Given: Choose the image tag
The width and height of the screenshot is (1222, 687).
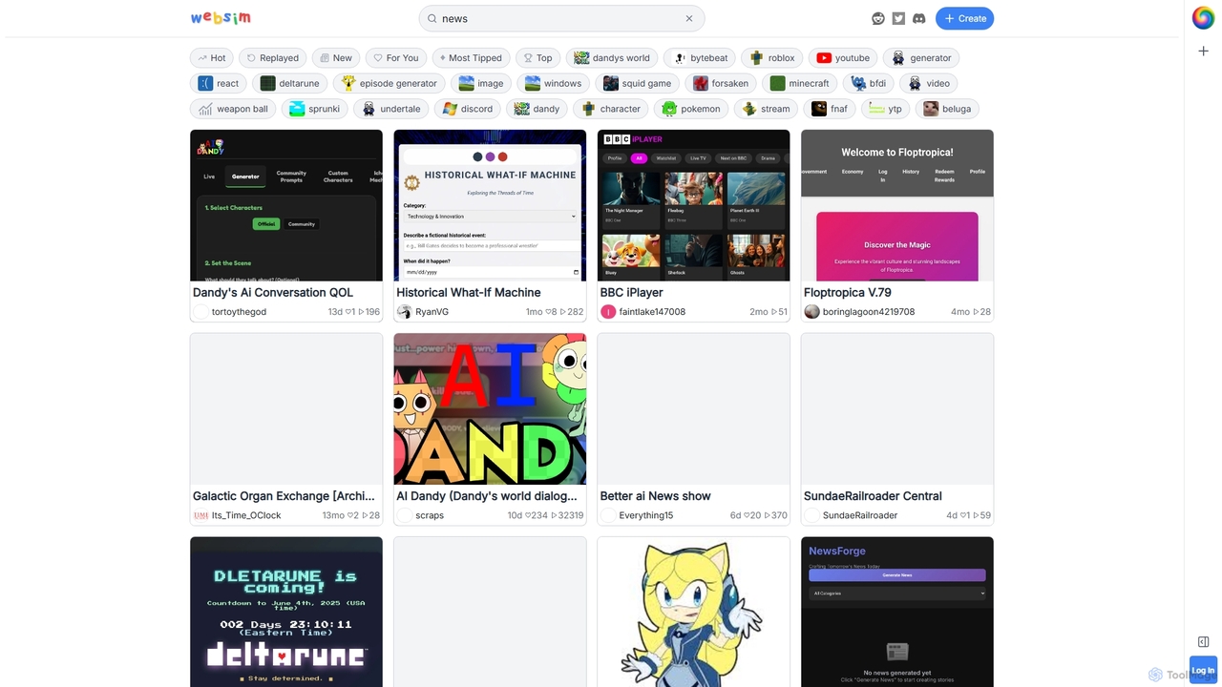Looking at the screenshot, I should point(481,83).
